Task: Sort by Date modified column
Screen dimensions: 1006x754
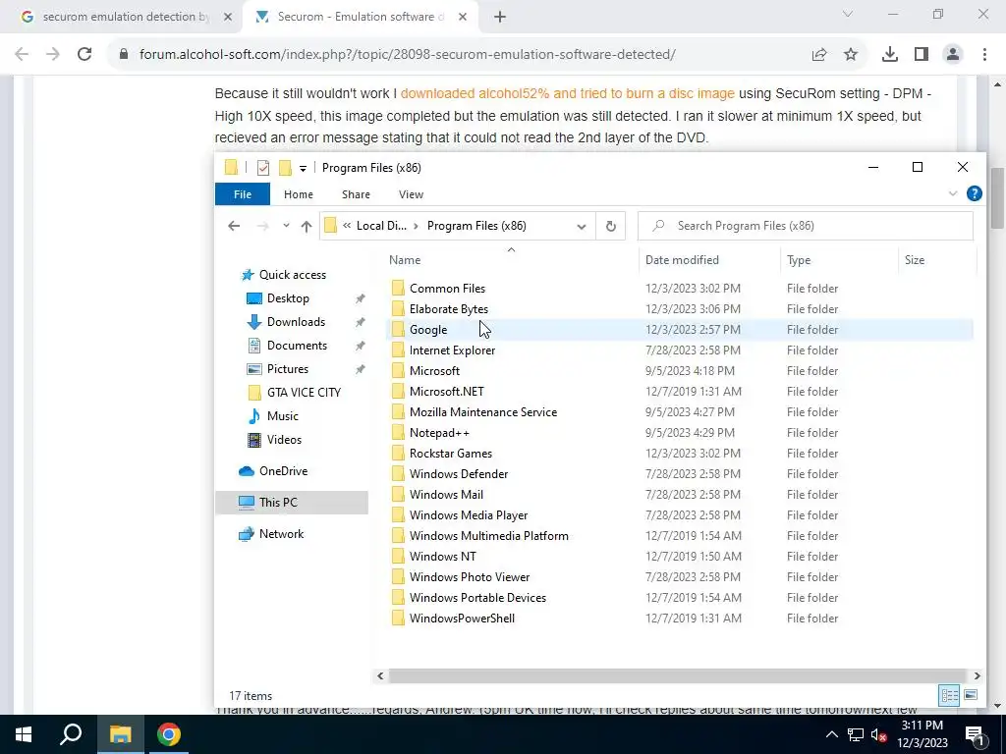Action: 709,259
